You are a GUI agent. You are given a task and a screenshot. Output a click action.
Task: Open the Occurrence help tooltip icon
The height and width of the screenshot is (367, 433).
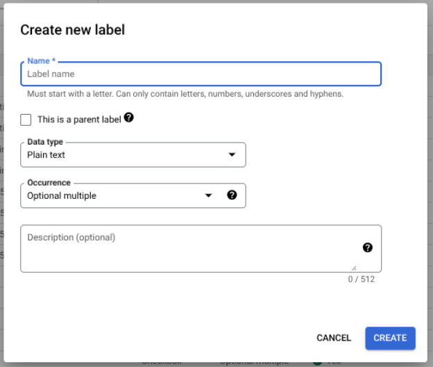tap(232, 195)
